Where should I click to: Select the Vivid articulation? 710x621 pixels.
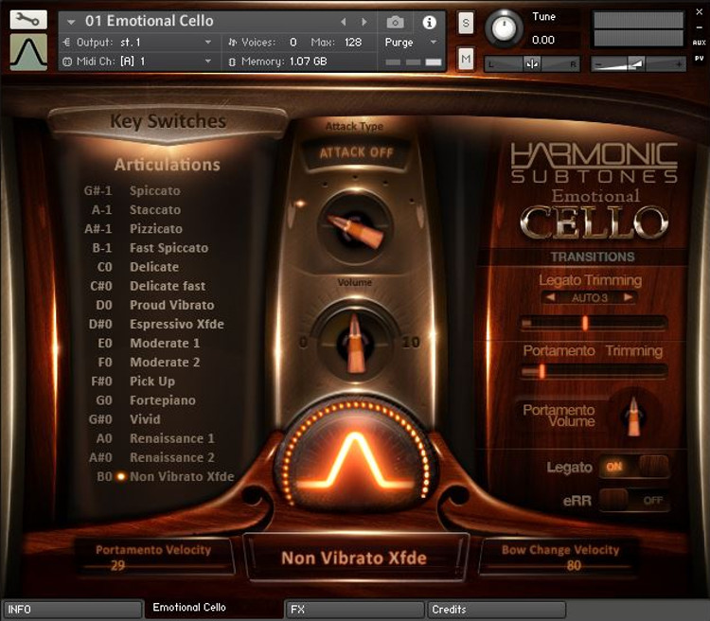coord(145,419)
